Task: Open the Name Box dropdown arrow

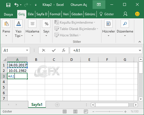Action: pos(27,50)
